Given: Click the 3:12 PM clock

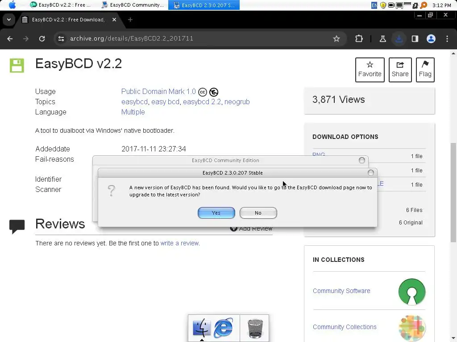Looking at the screenshot, I should pos(442,5).
